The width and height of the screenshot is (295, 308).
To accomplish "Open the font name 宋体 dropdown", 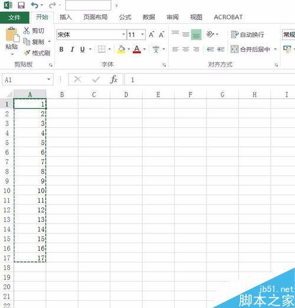I will click(x=123, y=34).
